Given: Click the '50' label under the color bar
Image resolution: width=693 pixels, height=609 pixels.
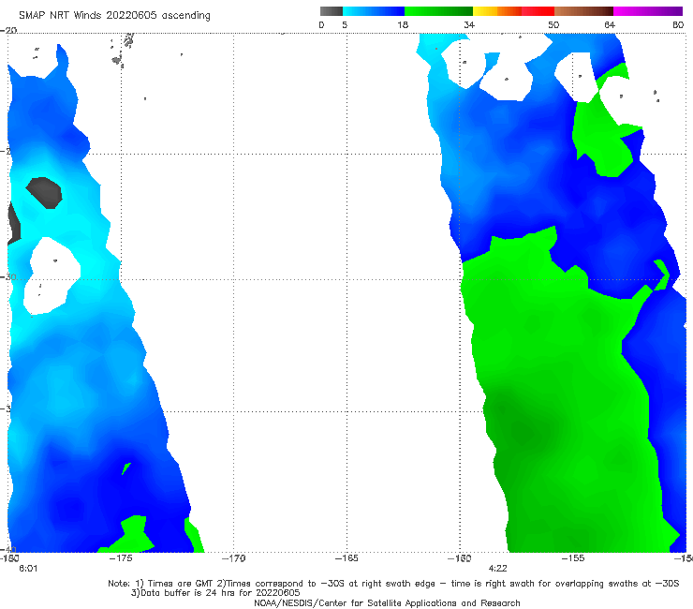Looking at the screenshot, I should point(553,24).
